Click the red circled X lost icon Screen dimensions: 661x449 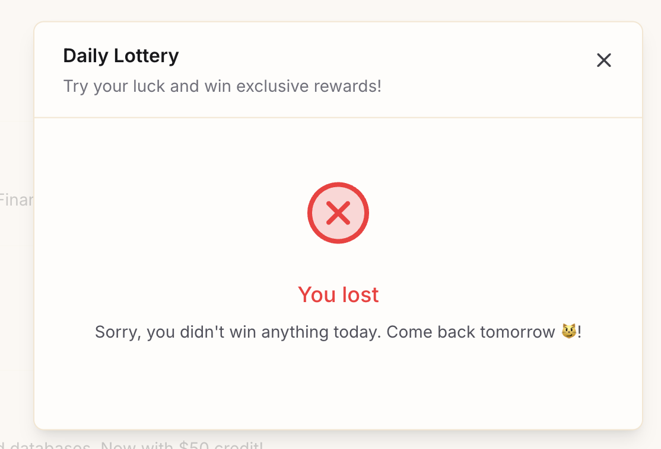pos(338,213)
